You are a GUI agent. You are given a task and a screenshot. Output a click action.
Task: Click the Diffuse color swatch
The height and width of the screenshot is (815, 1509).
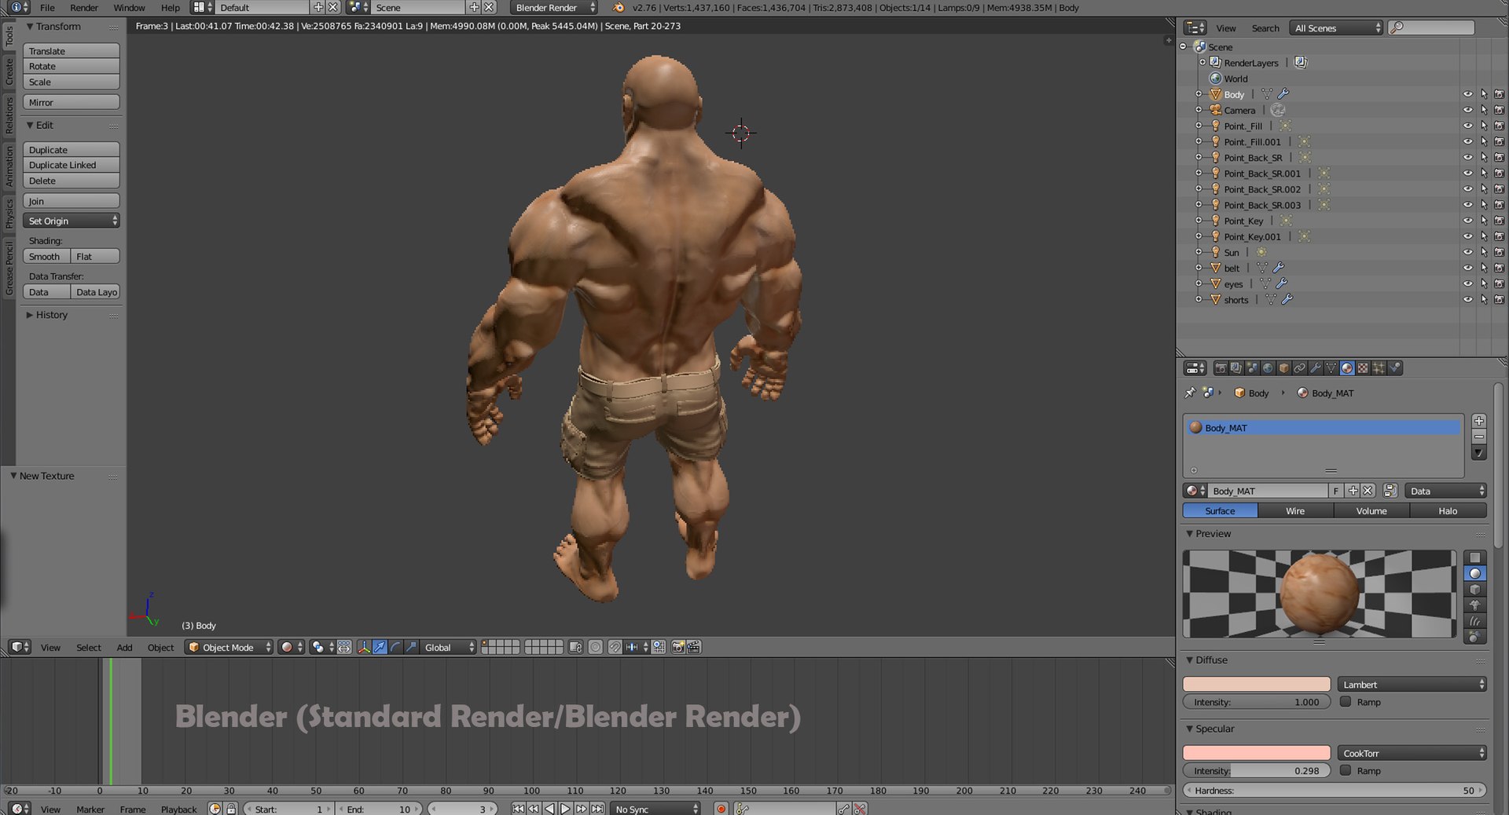[x=1257, y=685]
